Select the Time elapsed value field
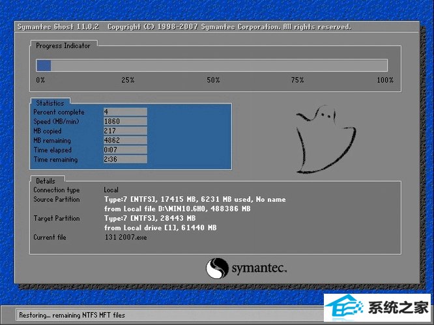 [125, 150]
